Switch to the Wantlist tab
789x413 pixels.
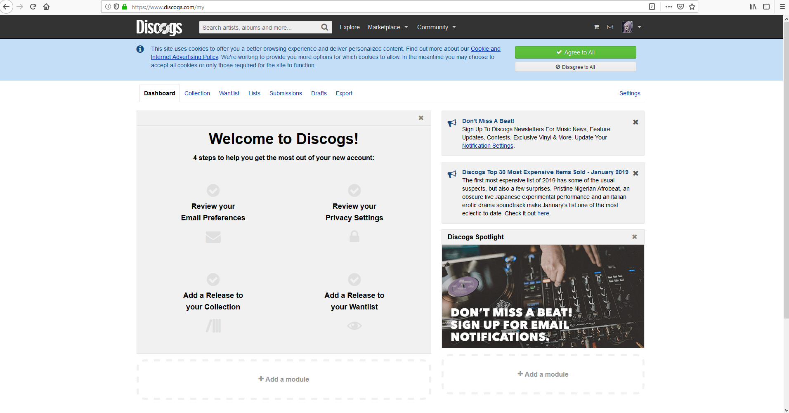tap(229, 93)
